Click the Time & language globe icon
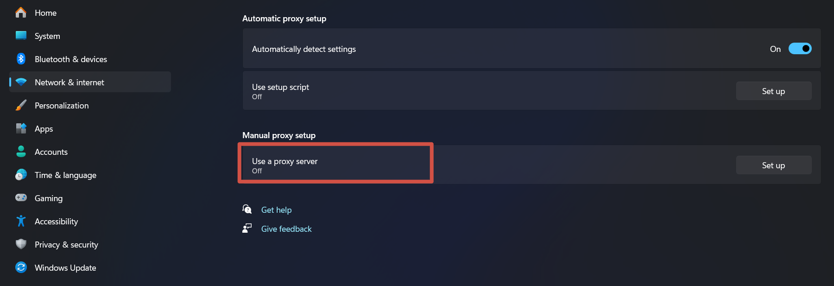Viewport: 834px width, 286px height. click(x=21, y=175)
